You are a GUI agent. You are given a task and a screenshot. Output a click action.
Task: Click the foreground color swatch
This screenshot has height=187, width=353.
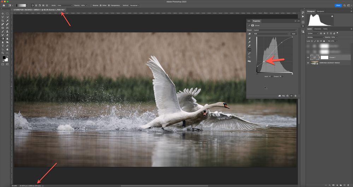pos(4,57)
